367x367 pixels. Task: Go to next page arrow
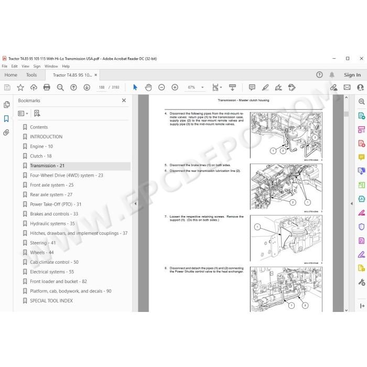coord(87,88)
